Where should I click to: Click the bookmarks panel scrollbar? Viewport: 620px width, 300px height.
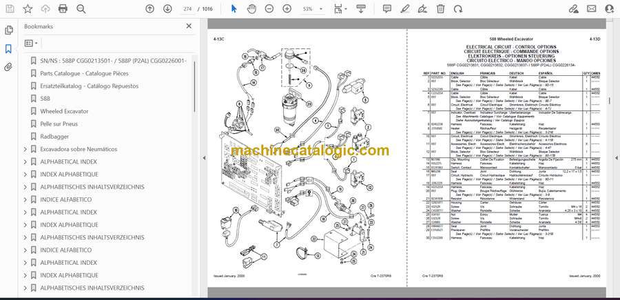[194, 88]
